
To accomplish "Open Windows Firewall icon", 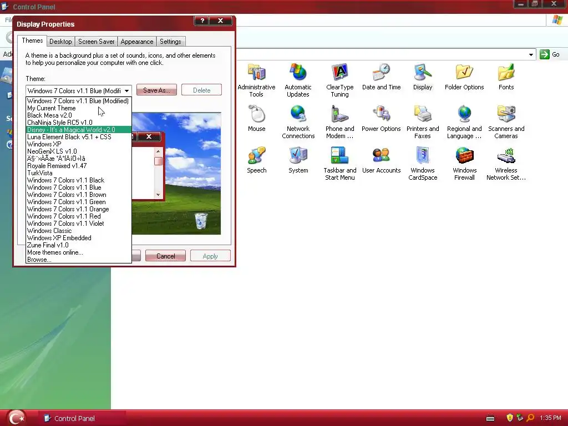I will (x=464, y=155).
